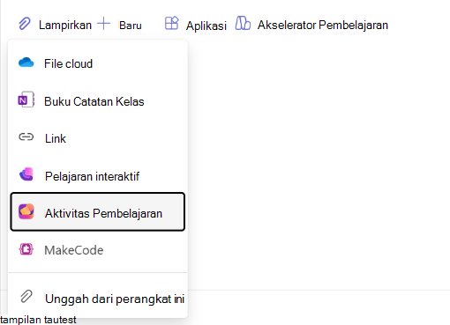Click the Akselerator Pembelajaran books icon

[243, 23]
